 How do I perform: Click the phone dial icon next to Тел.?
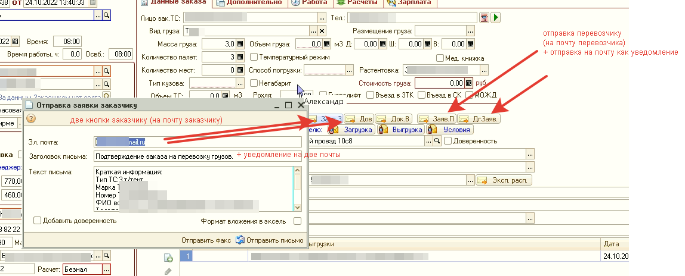point(484,18)
